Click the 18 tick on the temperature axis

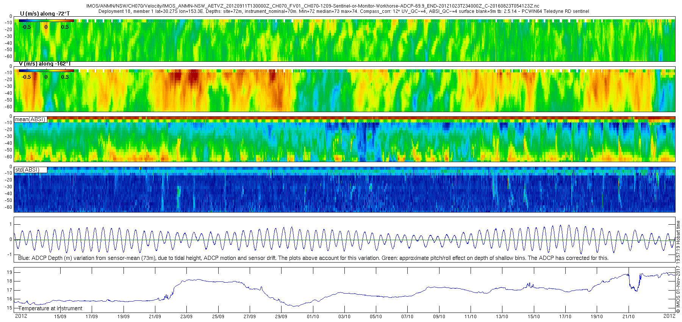point(9,281)
